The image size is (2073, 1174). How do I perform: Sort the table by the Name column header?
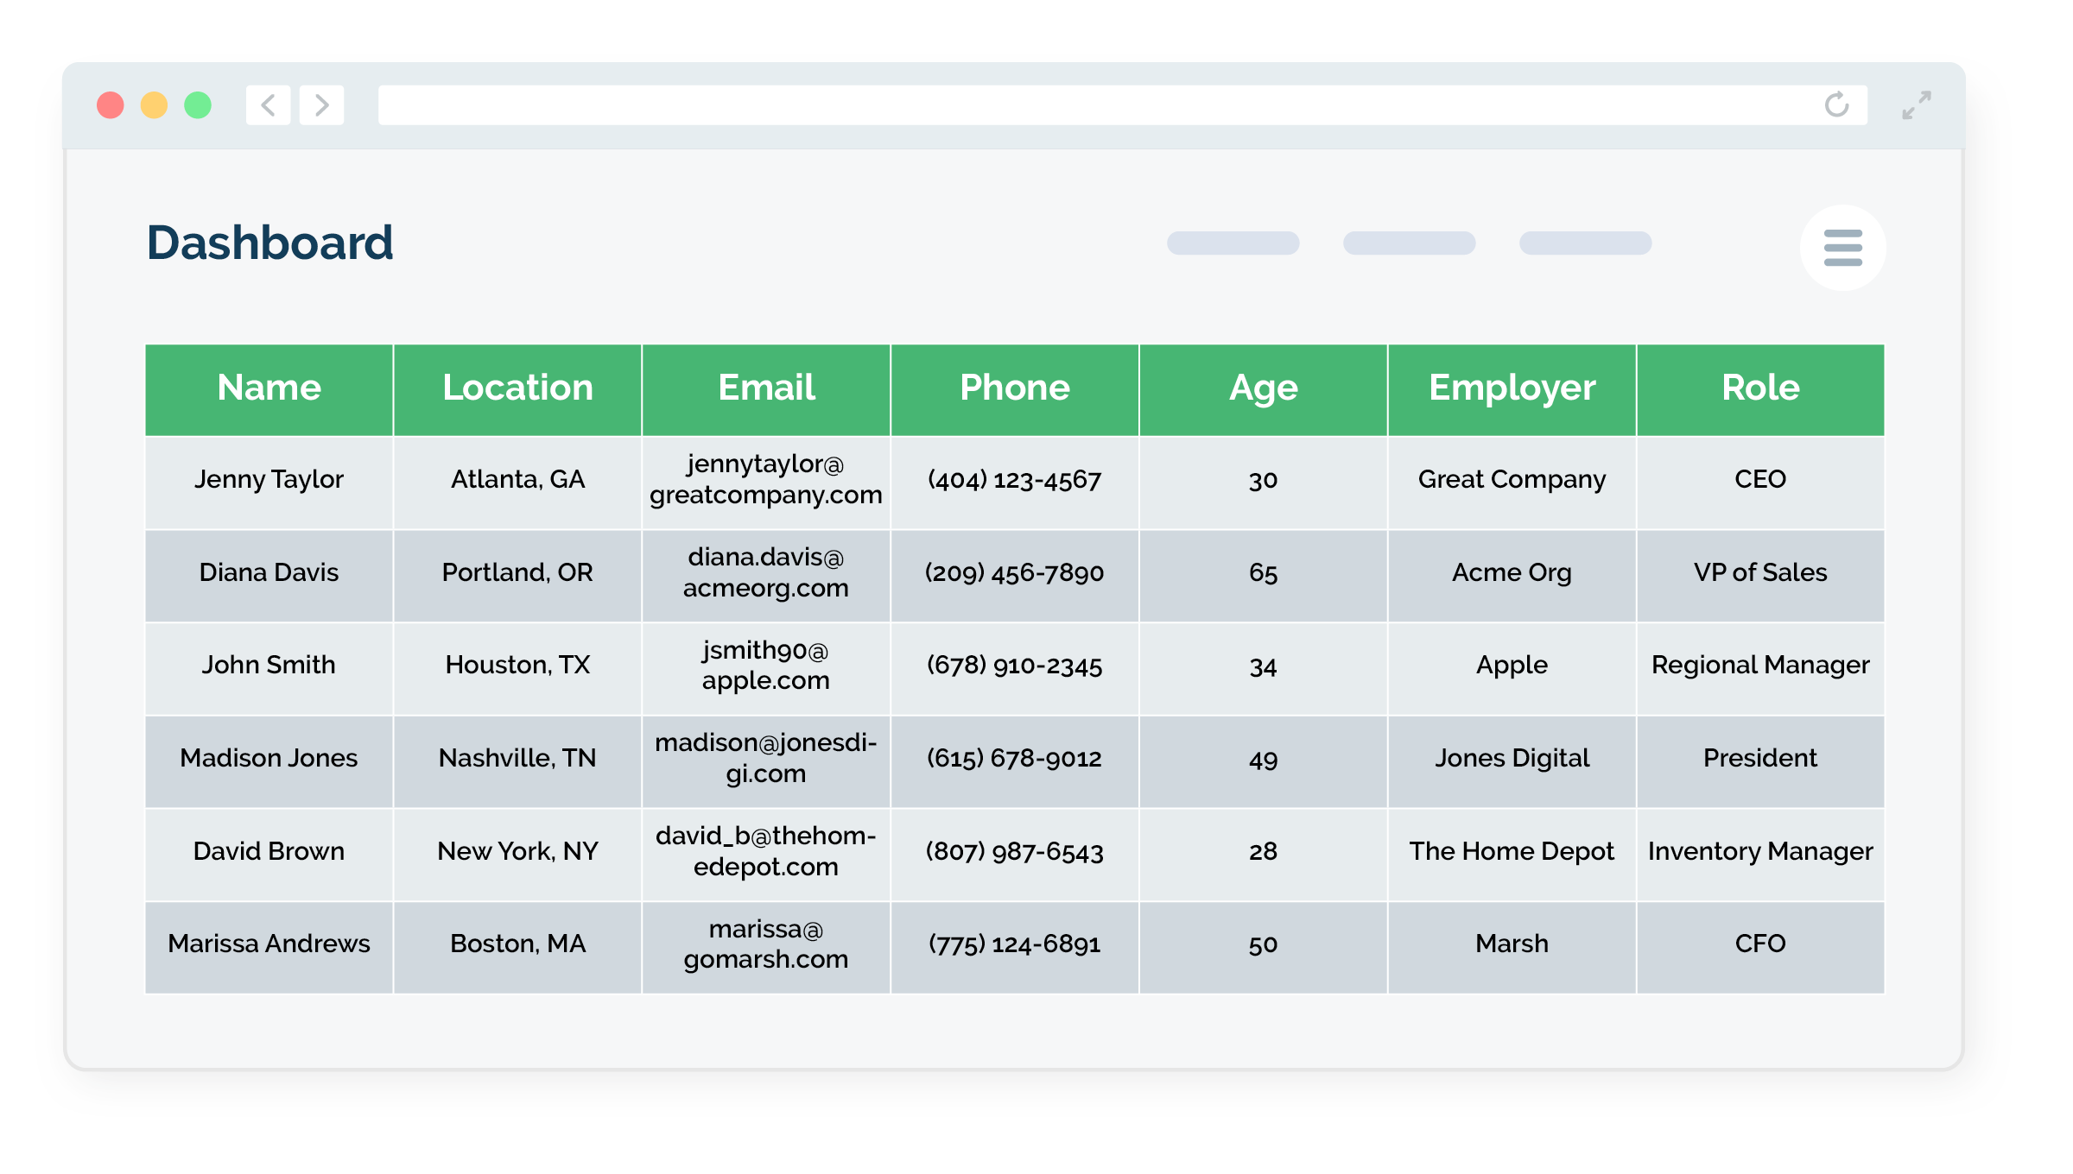[x=268, y=388]
